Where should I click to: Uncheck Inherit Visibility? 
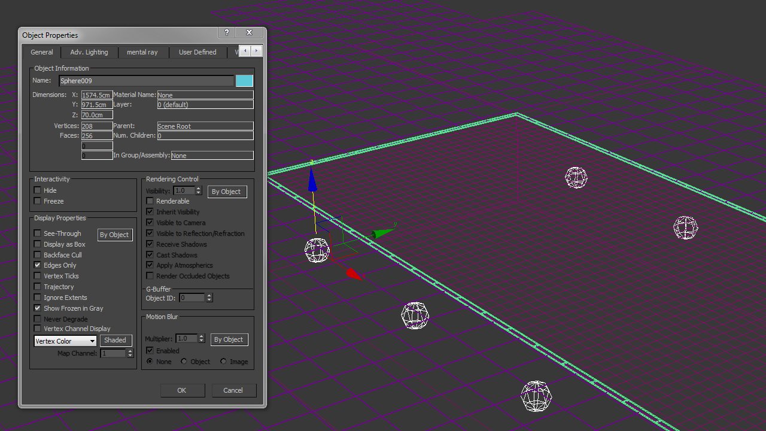click(x=150, y=212)
